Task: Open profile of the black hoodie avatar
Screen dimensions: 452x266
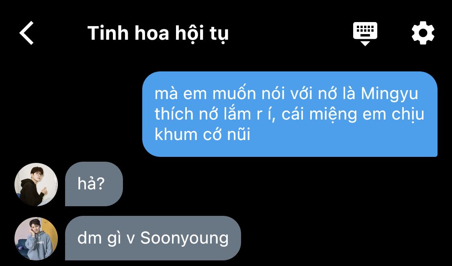Action: 36,185
